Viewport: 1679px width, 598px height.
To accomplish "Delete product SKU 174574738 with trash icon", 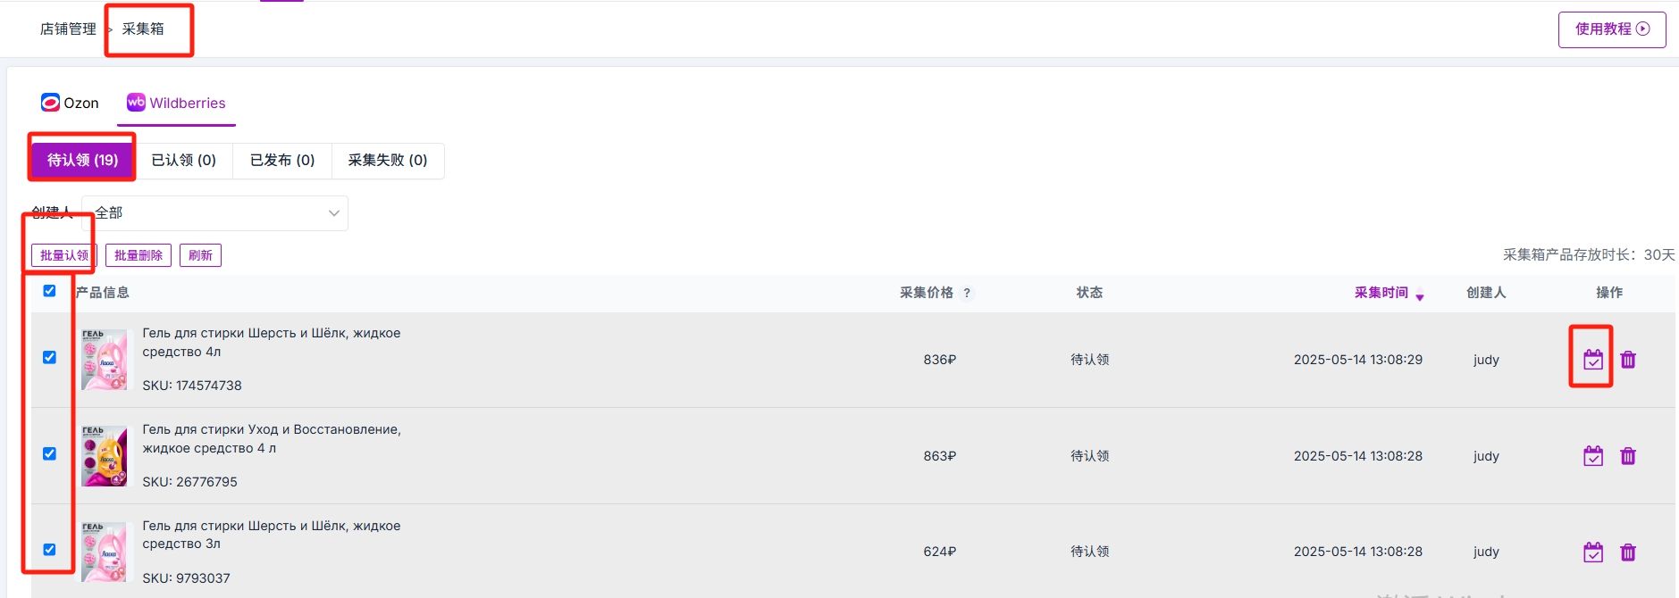I will [x=1628, y=360].
